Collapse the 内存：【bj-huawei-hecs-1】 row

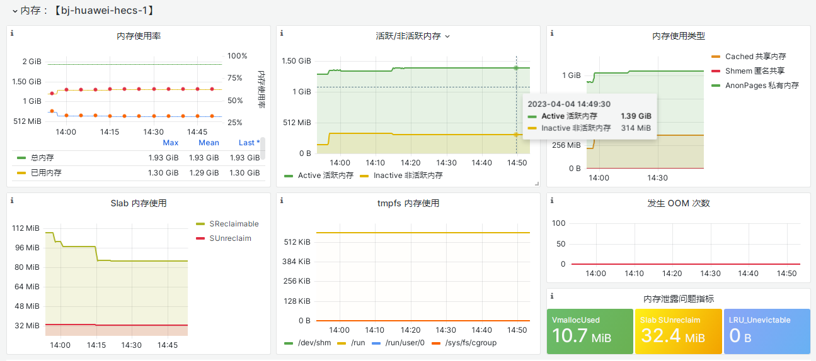[14, 10]
